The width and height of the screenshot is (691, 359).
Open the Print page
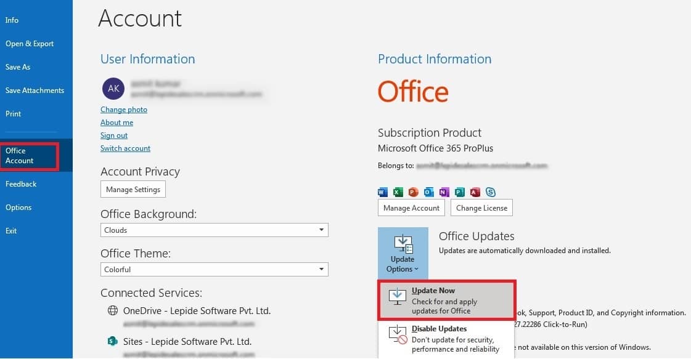13,114
